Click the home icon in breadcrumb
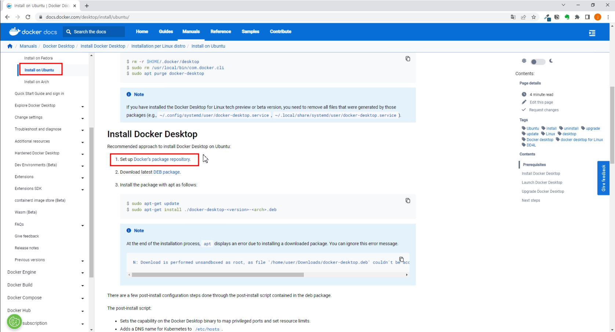This screenshot has height=332, width=615. tap(10, 46)
